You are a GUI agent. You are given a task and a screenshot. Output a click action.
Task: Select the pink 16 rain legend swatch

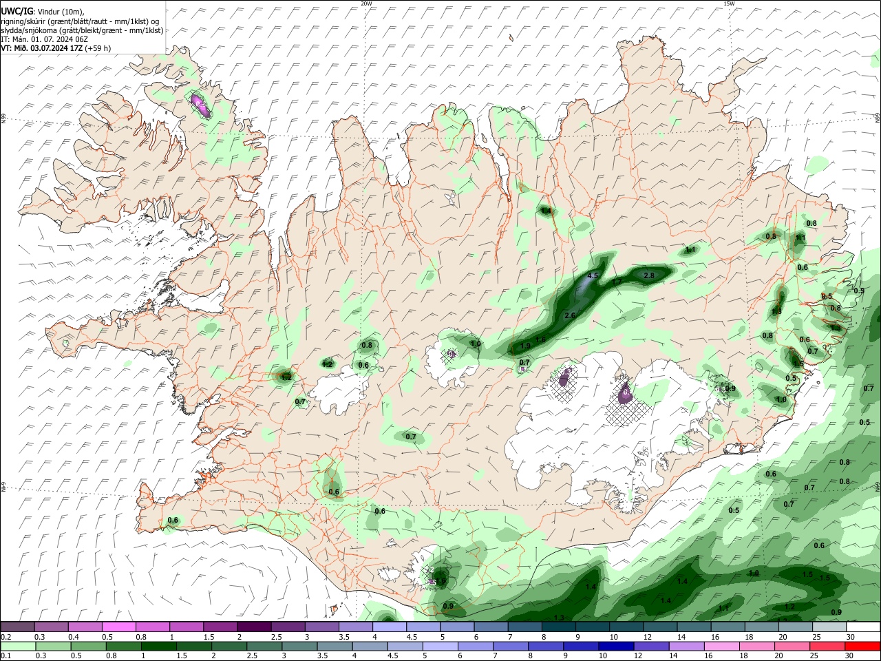click(x=721, y=646)
